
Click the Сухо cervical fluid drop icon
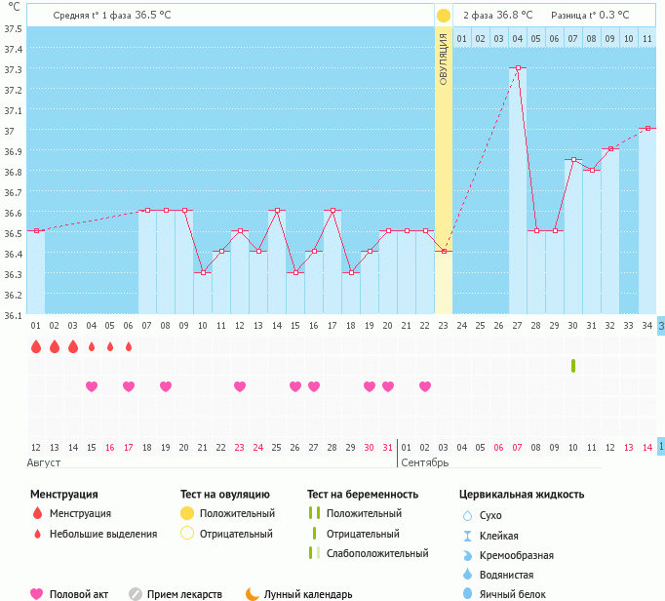[467, 515]
